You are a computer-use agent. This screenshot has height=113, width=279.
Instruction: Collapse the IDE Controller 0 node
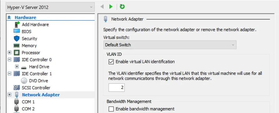tap(9, 60)
